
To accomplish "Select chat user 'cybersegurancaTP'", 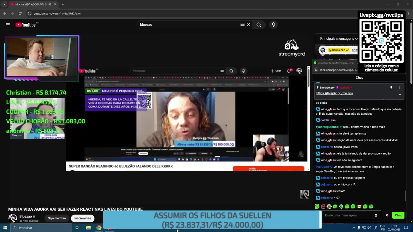I will (x=328, y=127).
